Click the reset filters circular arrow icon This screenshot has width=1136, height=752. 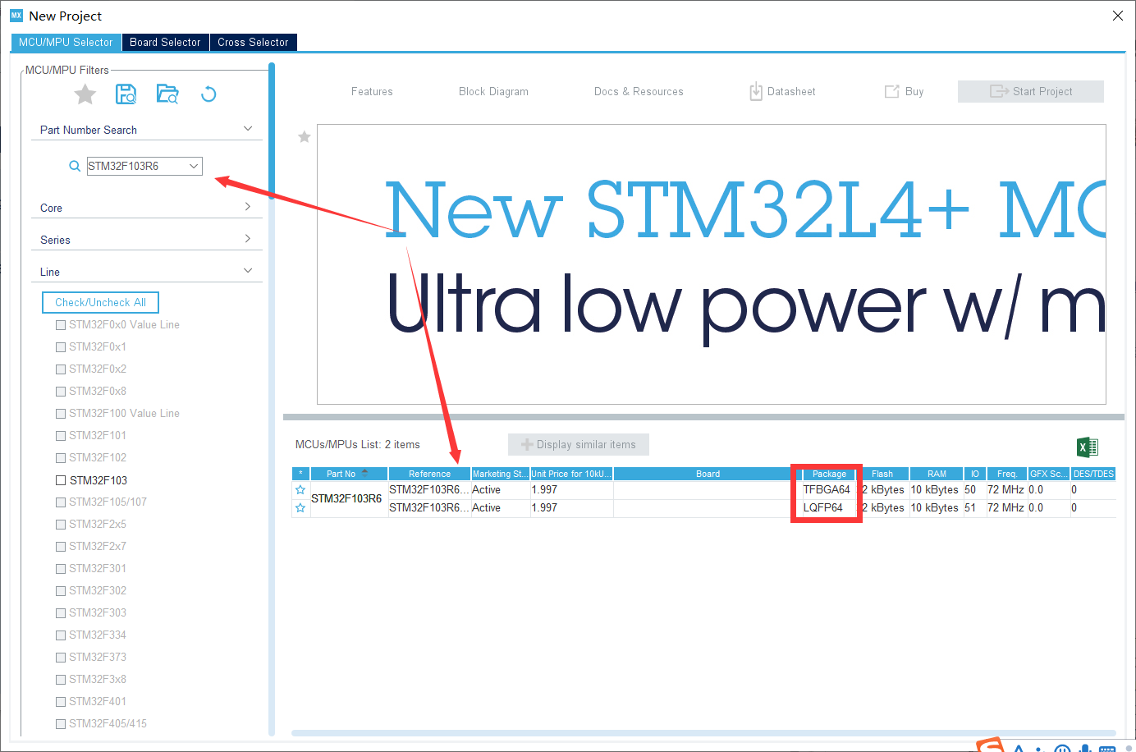pos(208,94)
